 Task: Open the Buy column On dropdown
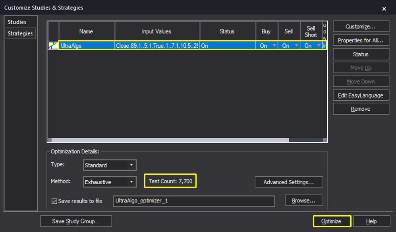[x=274, y=45]
